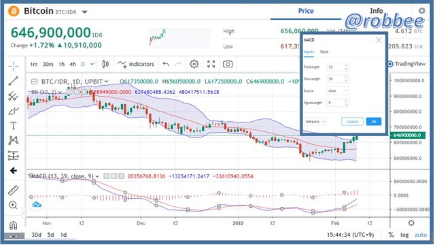This screenshot has height=245, width=435.
Task: Click the FastLength input field
Action: (x=338, y=67)
